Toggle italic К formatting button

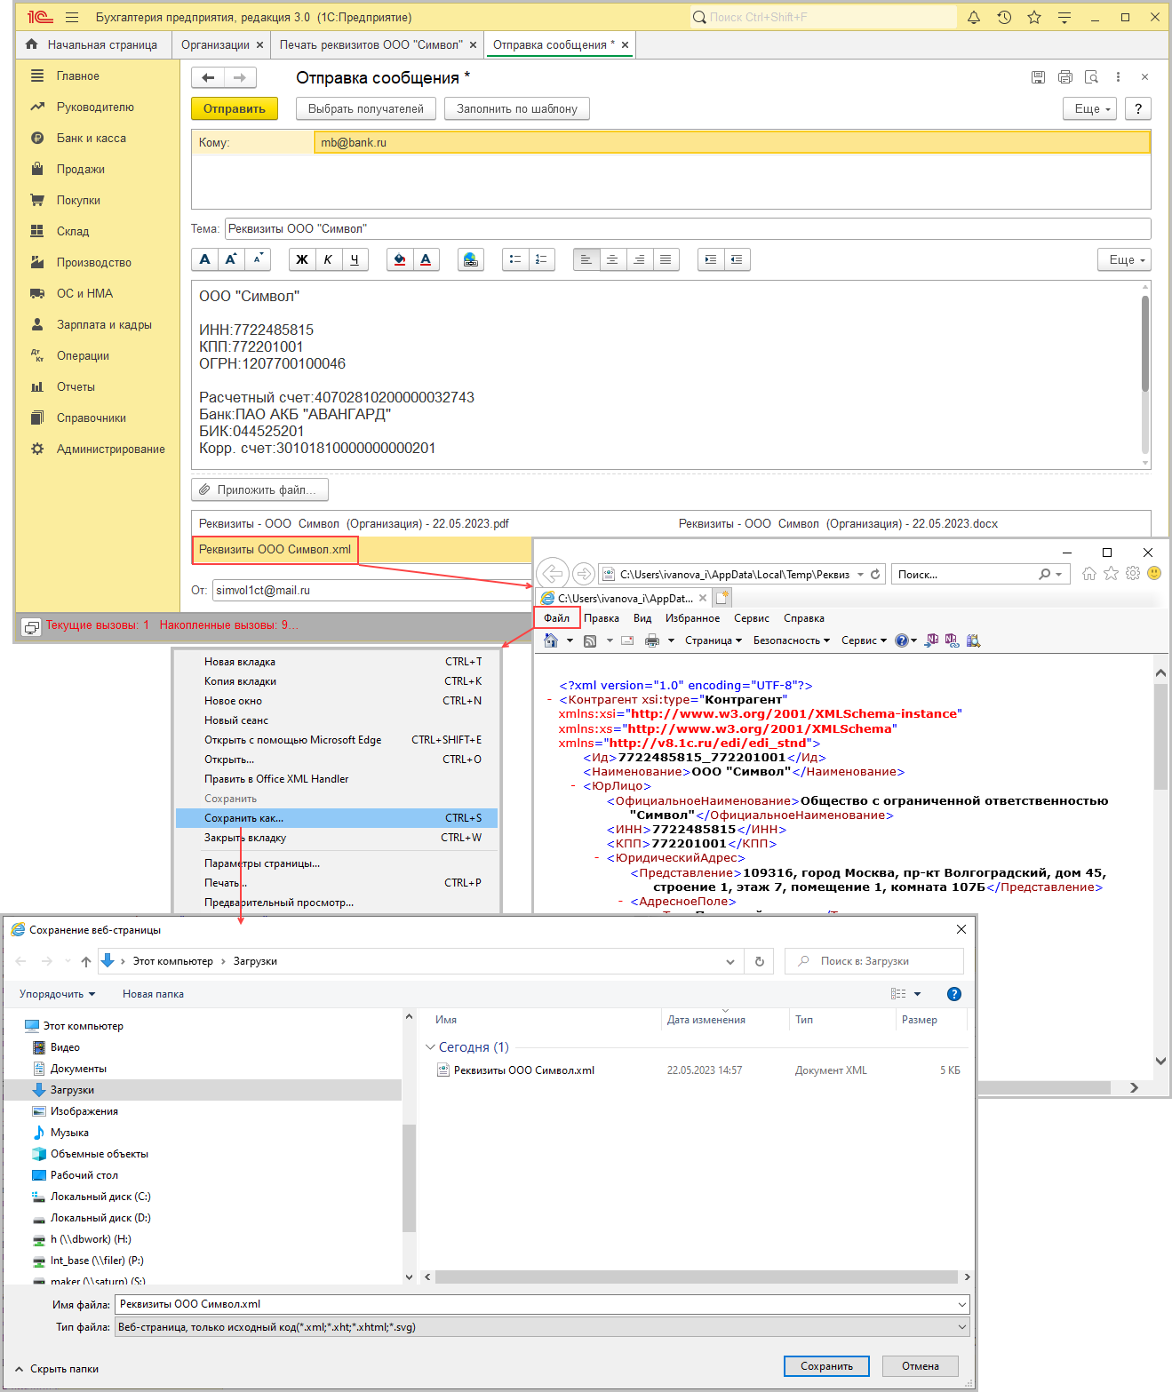[328, 259]
